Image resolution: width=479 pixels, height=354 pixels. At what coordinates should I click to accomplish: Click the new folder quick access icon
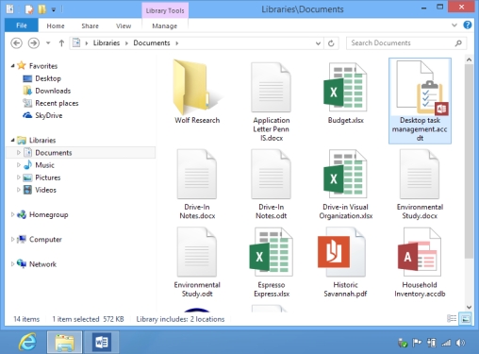pos(41,9)
